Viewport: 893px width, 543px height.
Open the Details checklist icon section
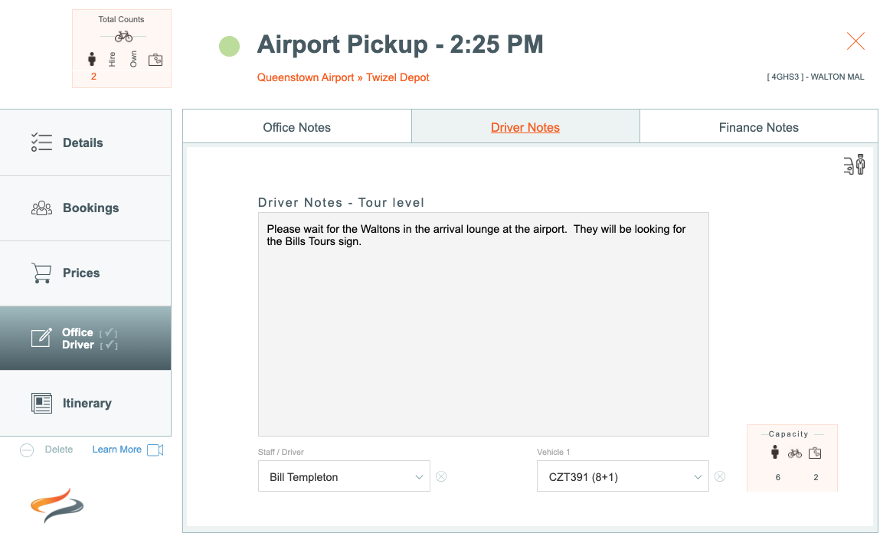tap(41, 142)
